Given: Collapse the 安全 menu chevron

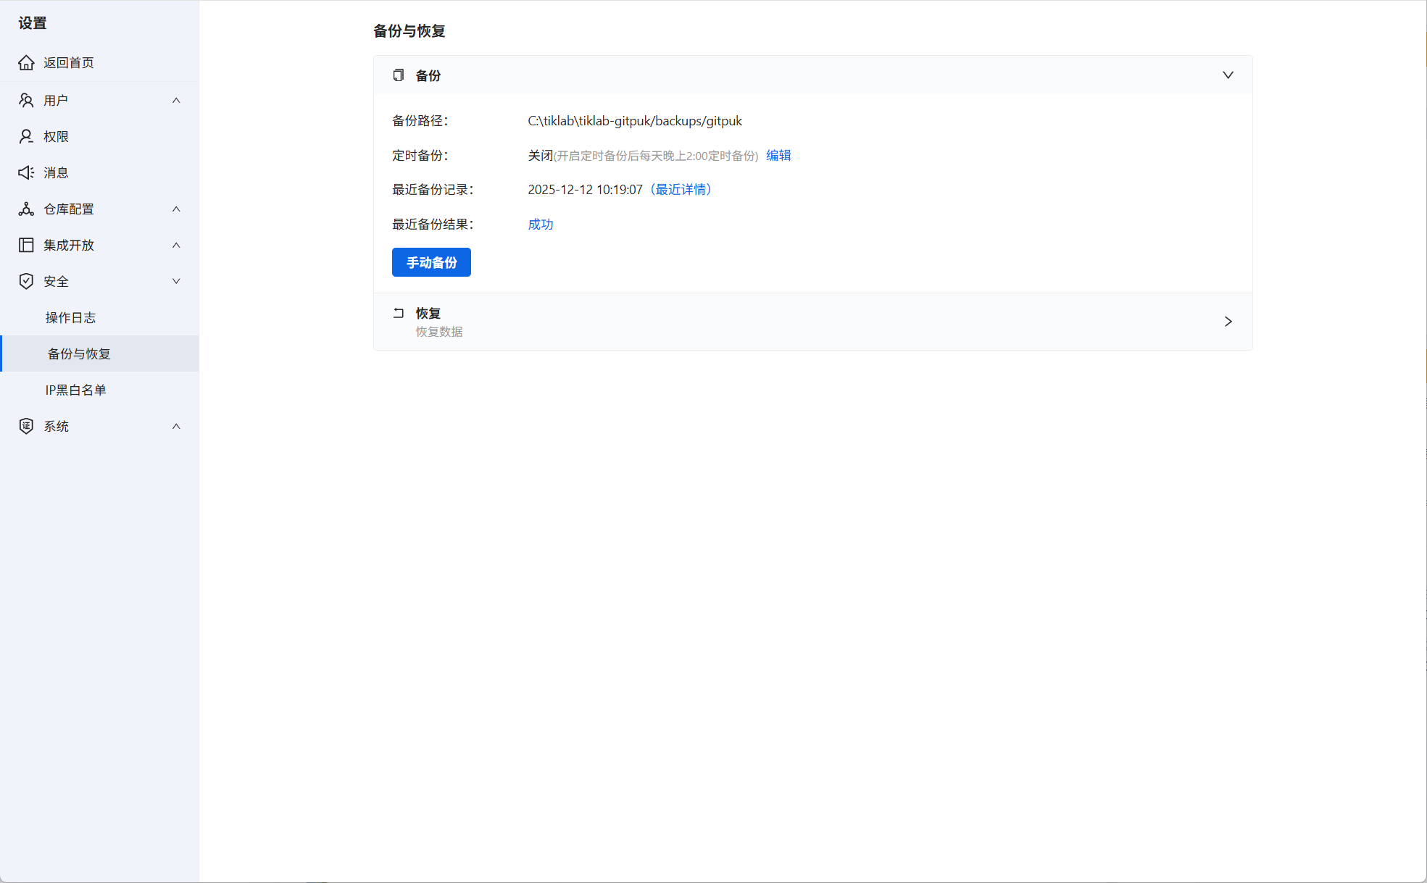Looking at the screenshot, I should [x=176, y=282].
